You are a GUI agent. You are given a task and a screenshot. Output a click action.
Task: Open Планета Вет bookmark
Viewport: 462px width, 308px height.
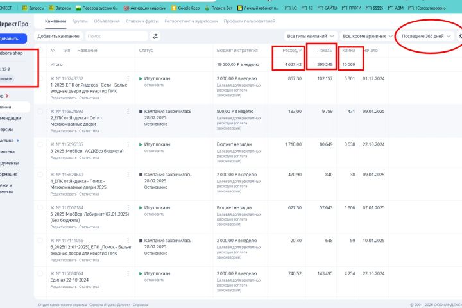pyautogui.click(x=219, y=8)
